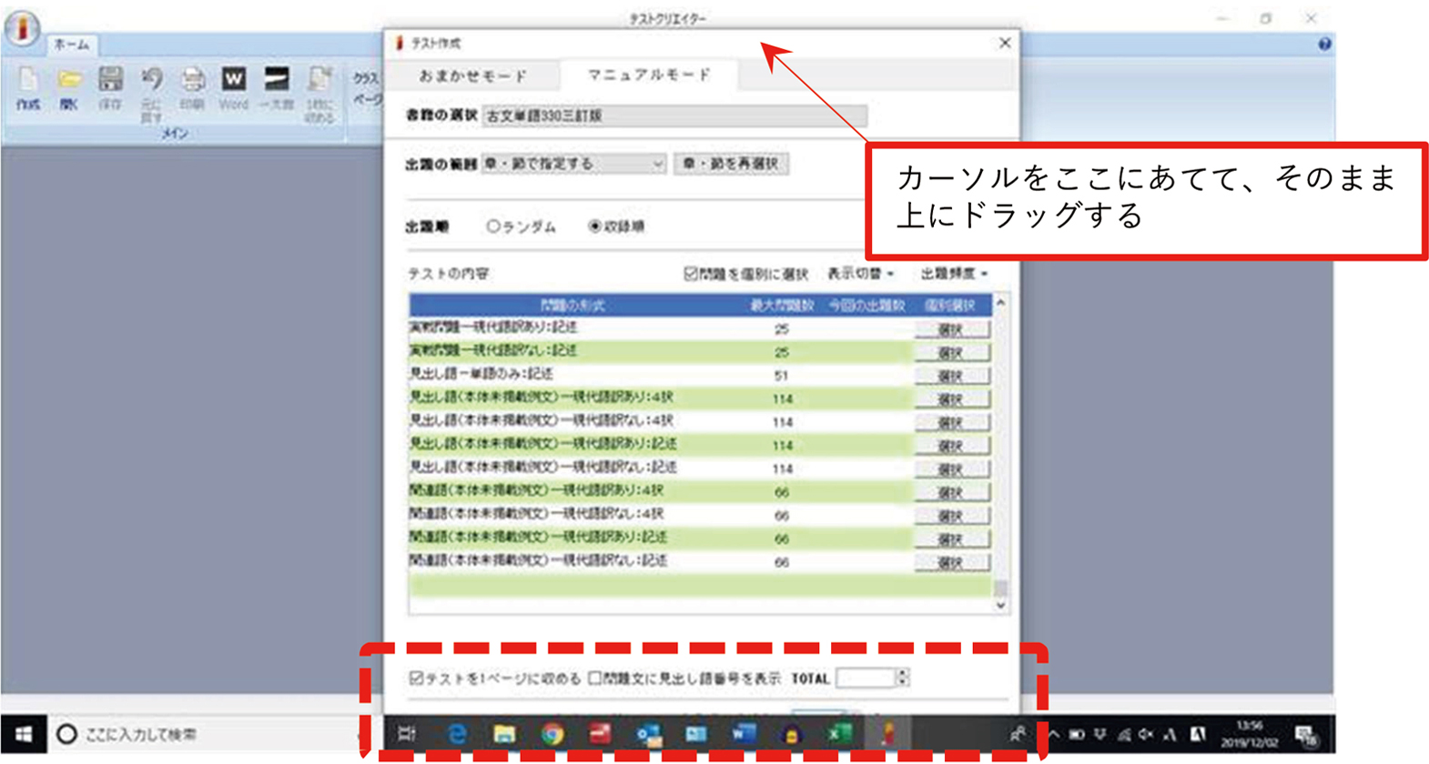Toggle the 問題を個別に選択 checkbox
The image size is (1429, 764).
691,274
